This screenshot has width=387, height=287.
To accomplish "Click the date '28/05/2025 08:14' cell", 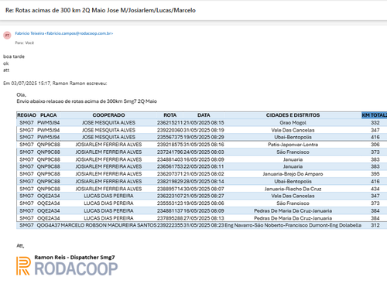I will tap(204, 182).
